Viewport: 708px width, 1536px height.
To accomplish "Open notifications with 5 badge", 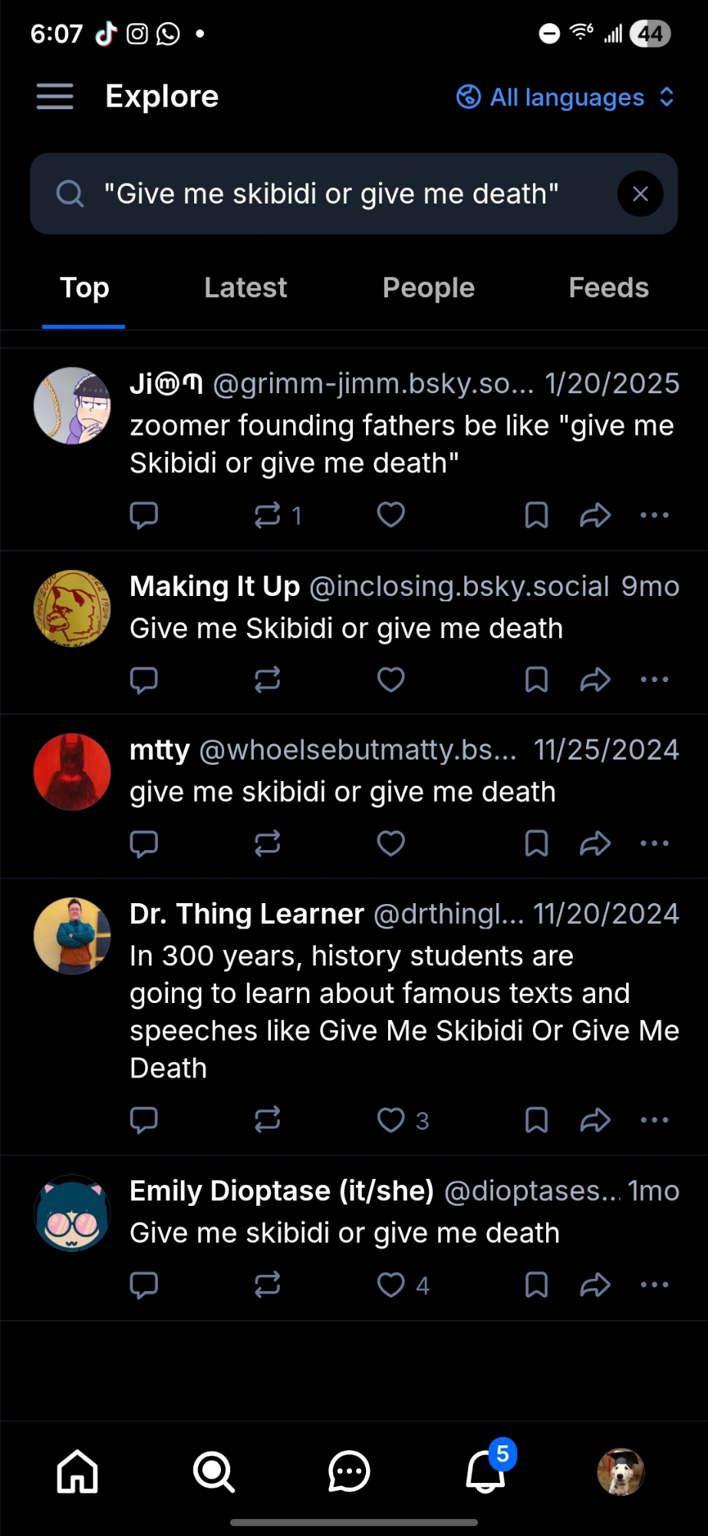I will point(486,1470).
